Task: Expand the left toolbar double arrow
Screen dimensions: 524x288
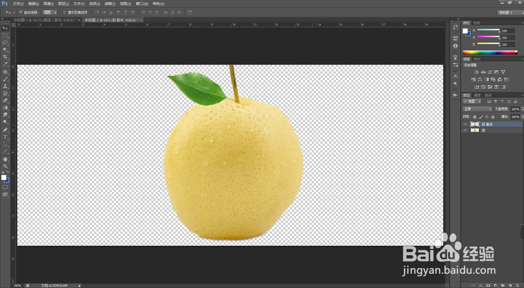Action: tap(2, 19)
